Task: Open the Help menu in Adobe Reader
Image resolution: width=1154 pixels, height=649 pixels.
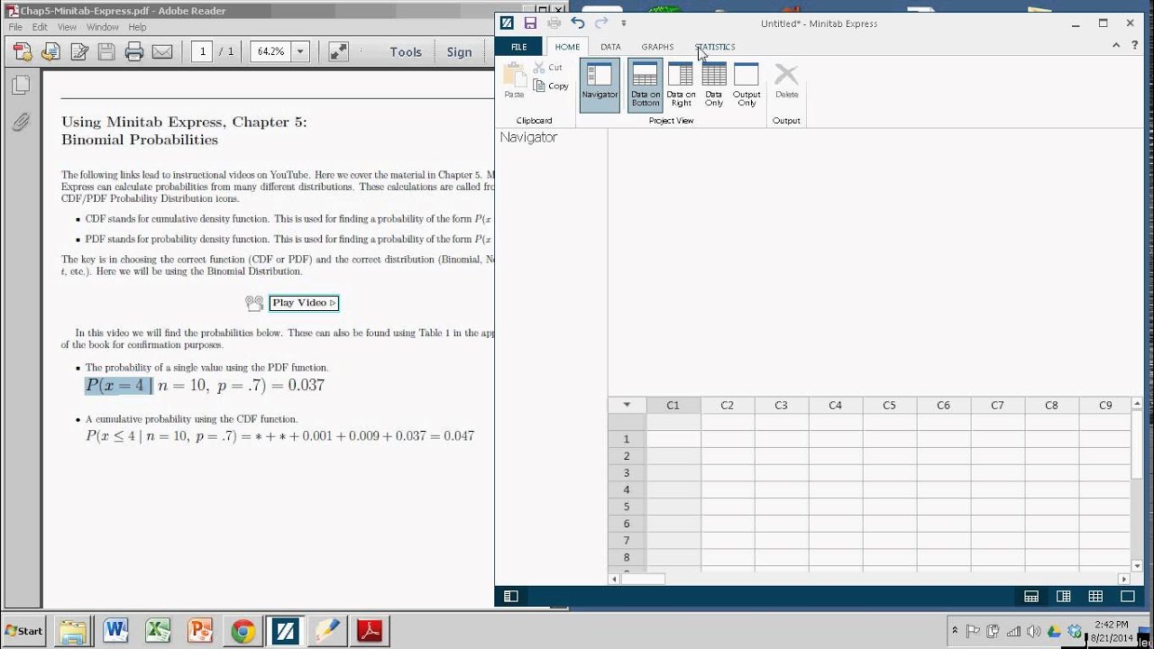Action: [137, 27]
